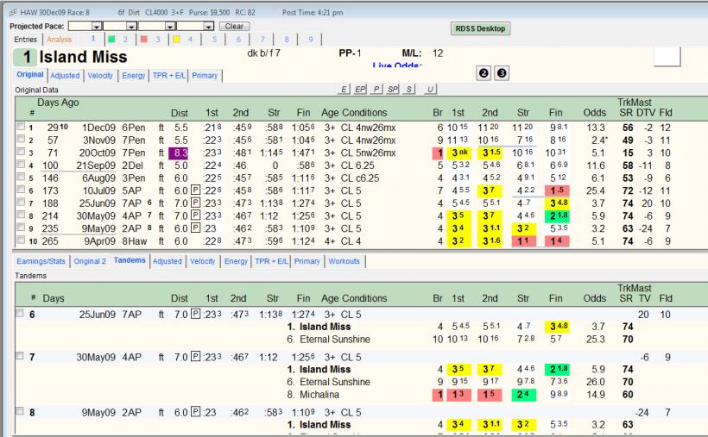Open the second Projected Pace dropdown
Screen dimensions: 708x437
coord(131,27)
